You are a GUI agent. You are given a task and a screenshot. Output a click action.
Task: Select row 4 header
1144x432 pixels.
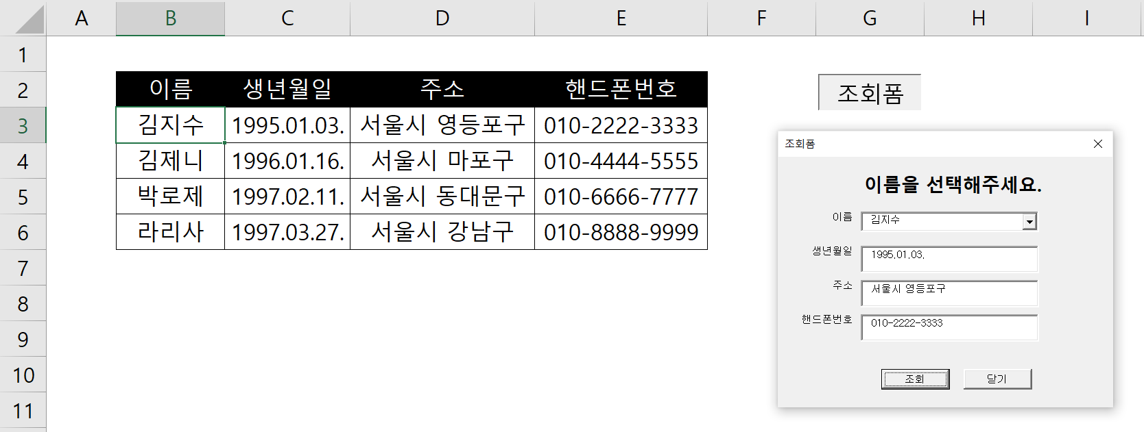pyautogui.click(x=23, y=161)
